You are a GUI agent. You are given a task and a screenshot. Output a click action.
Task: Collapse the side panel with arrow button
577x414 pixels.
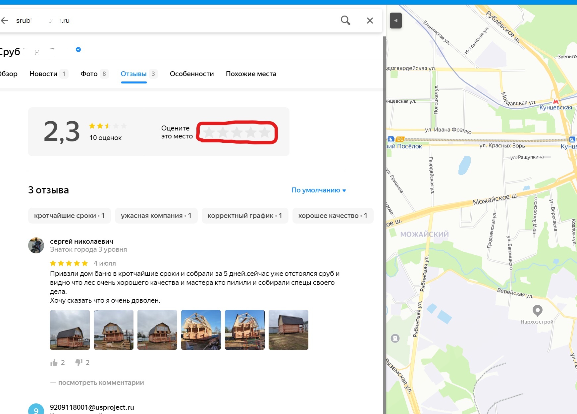pyautogui.click(x=396, y=21)
